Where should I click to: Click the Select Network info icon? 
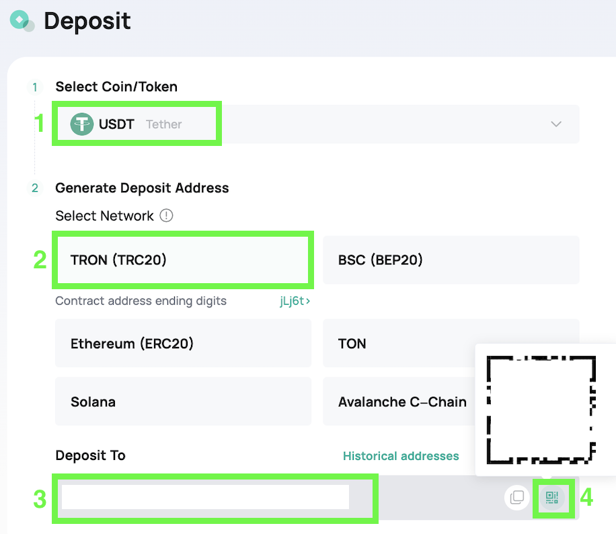pos(166,215)
